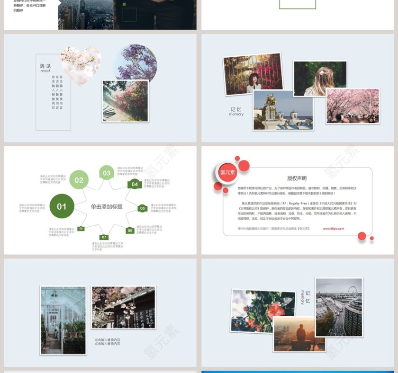Click the 03 green circle marker
Image resolution: width=398 pixels, height=373 pixels.
tap(107, 173)
